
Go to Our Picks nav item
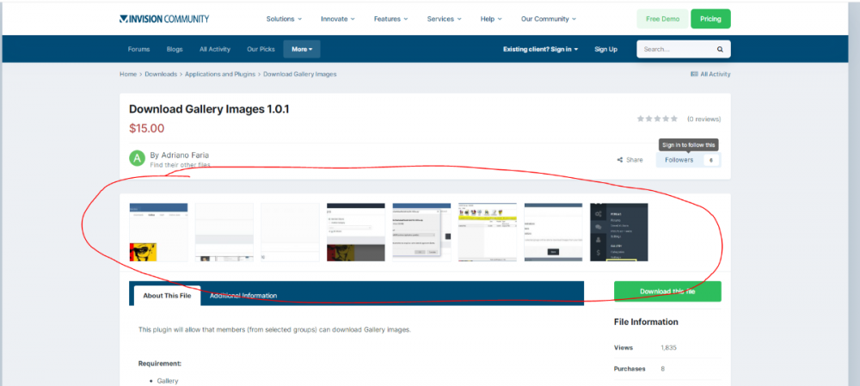[x=260, y=49]
